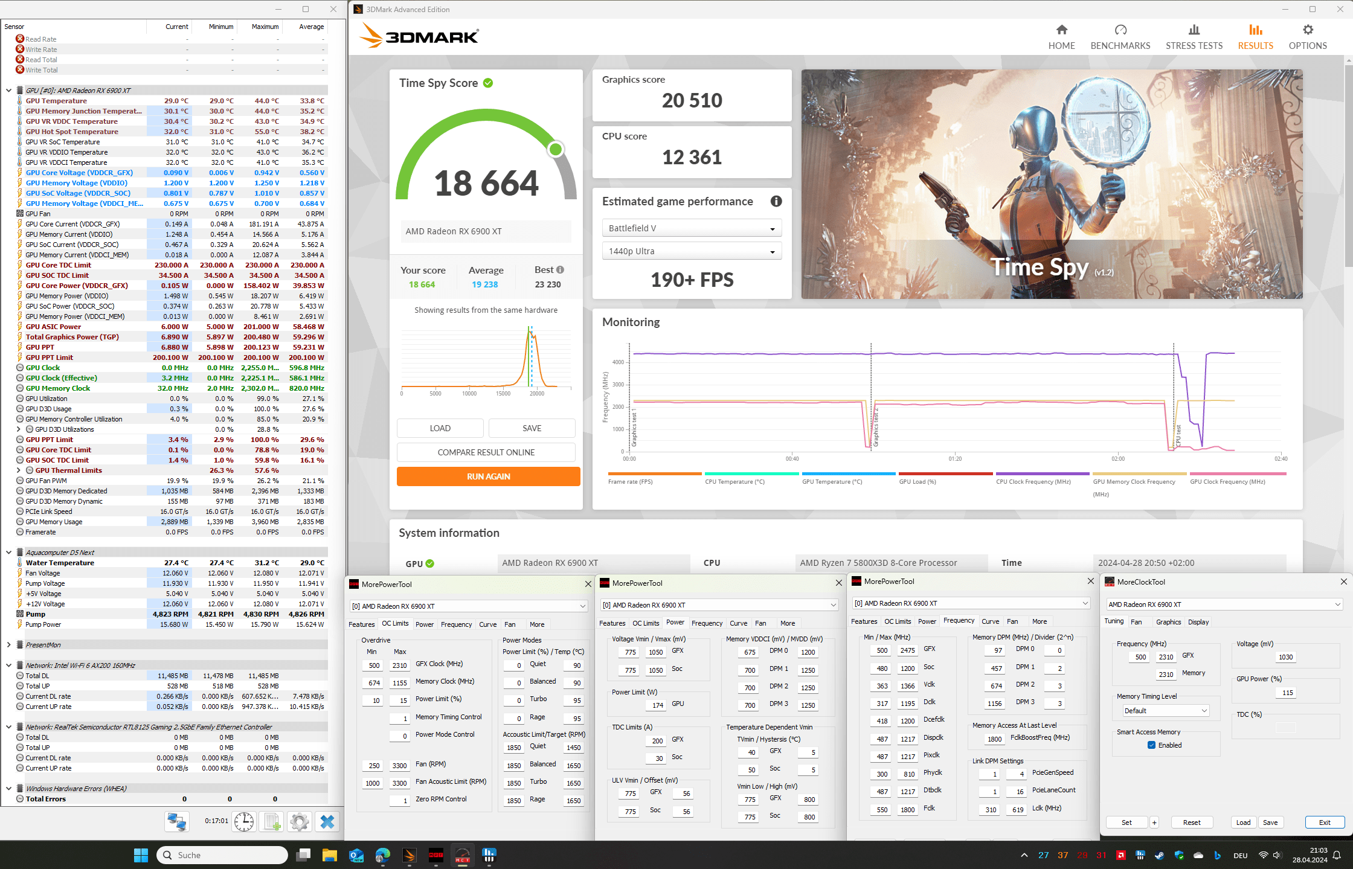Click COMPARE RESULT ONLINE button
Viewport: 1353px width, 869px height.
click(x=486, y=452)
